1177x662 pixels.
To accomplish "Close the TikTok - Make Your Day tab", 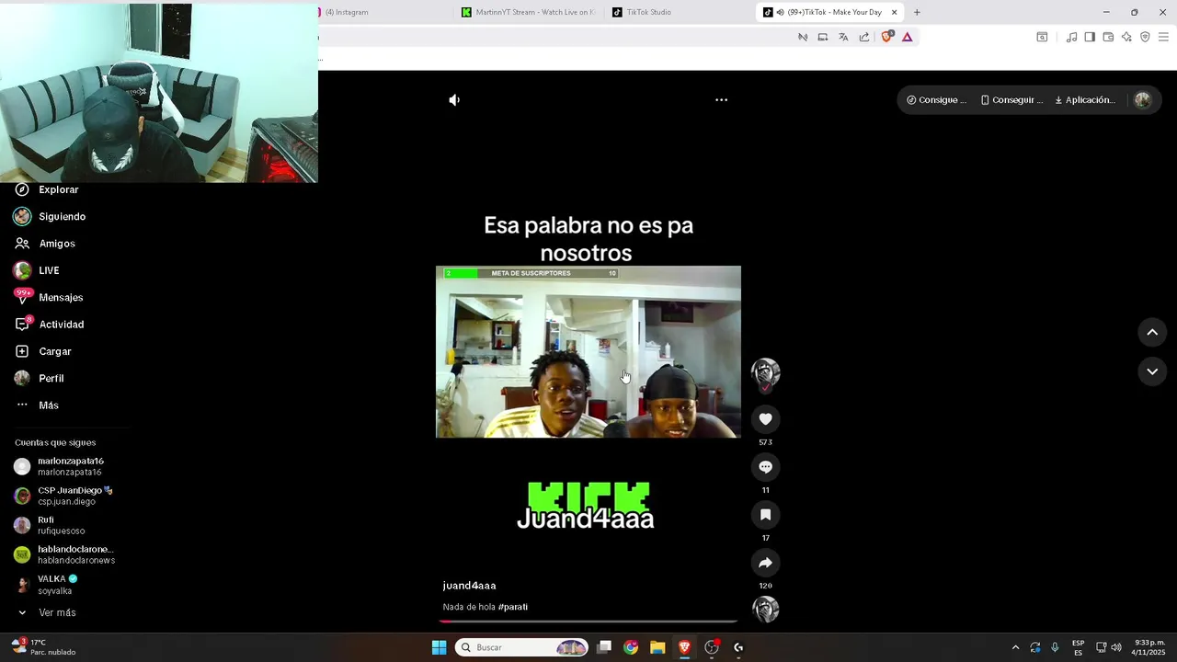I will pyautogui.click(x=894, y=12).
